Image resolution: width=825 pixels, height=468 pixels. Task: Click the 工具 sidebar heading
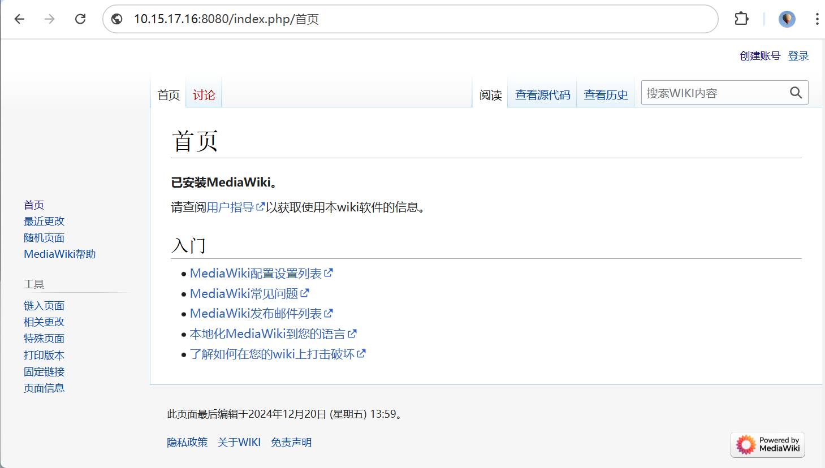click(x=34, y=284)
